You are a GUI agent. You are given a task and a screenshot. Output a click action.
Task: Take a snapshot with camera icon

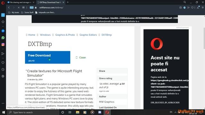180,8
